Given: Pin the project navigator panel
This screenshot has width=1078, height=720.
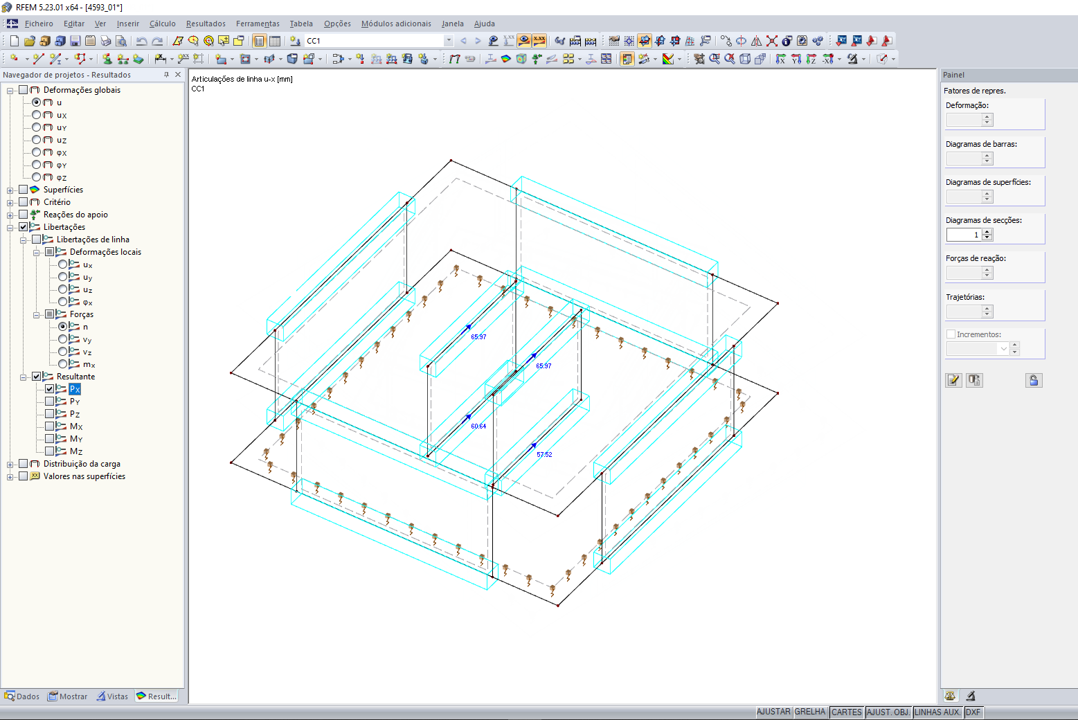Looking at the screenshot, I should [166, 75].
